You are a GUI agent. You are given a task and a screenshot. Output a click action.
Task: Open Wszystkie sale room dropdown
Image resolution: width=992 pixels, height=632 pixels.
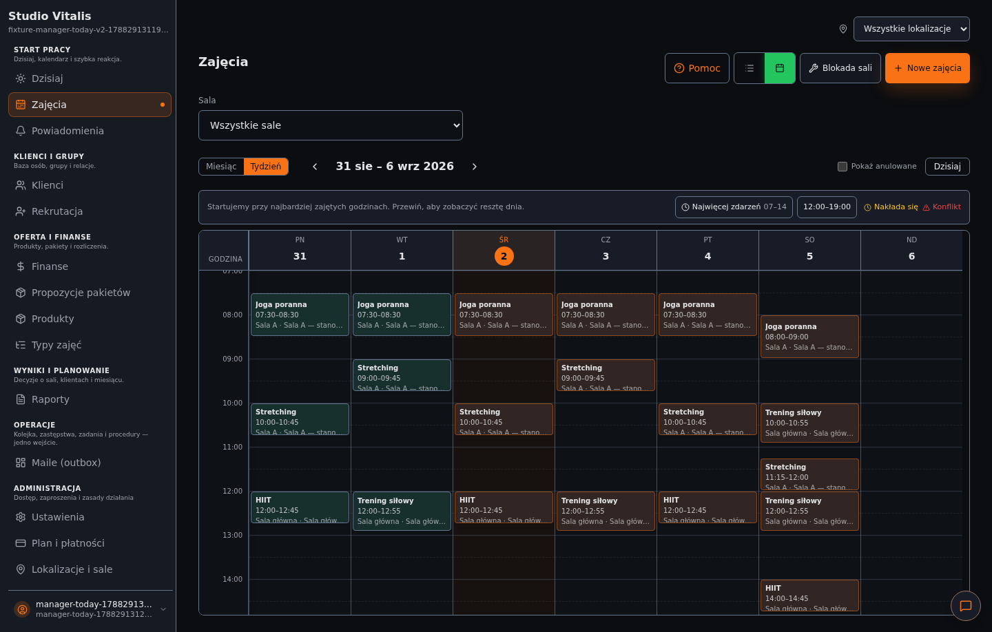point(331,125)
